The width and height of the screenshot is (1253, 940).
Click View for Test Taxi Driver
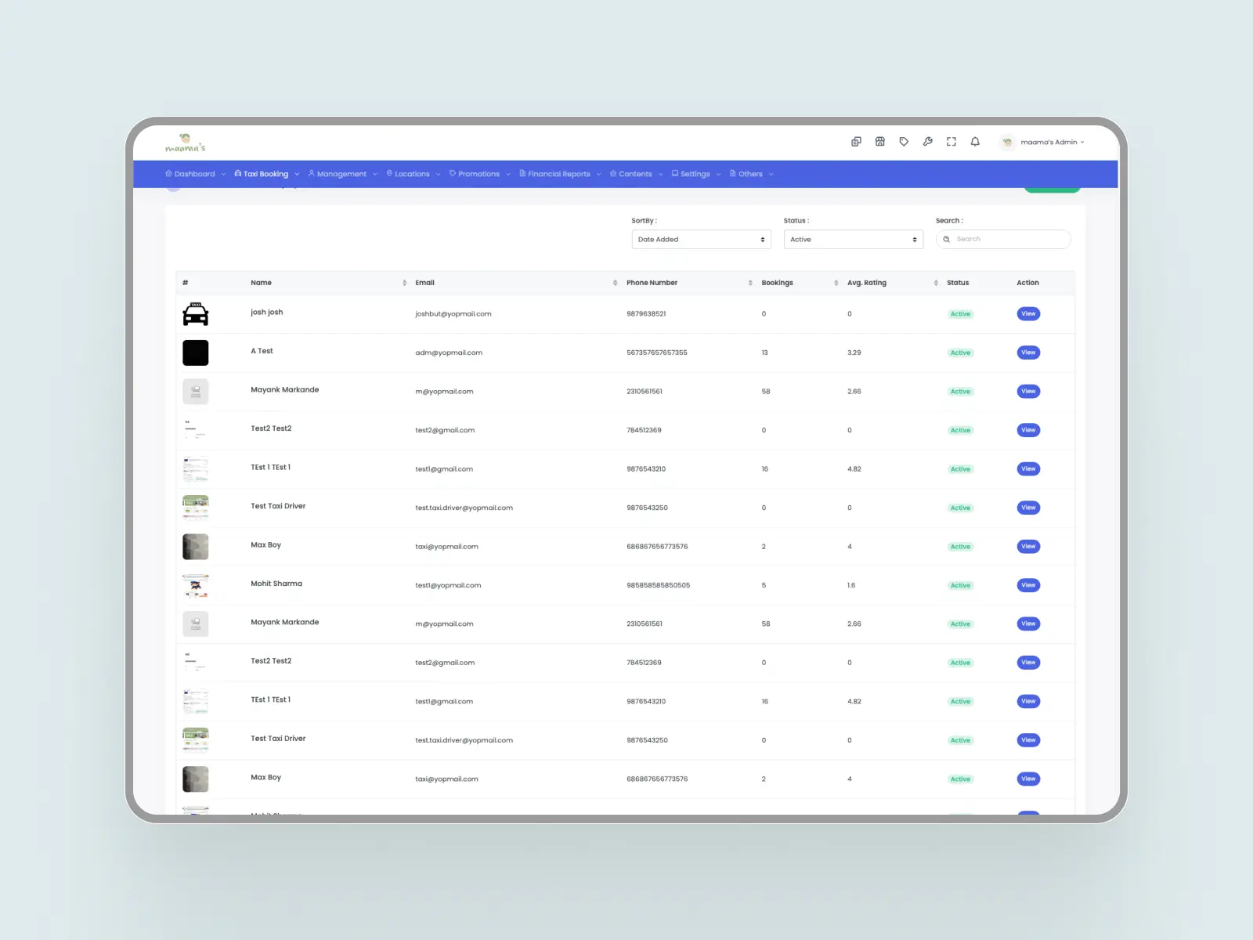(1027, 508)
